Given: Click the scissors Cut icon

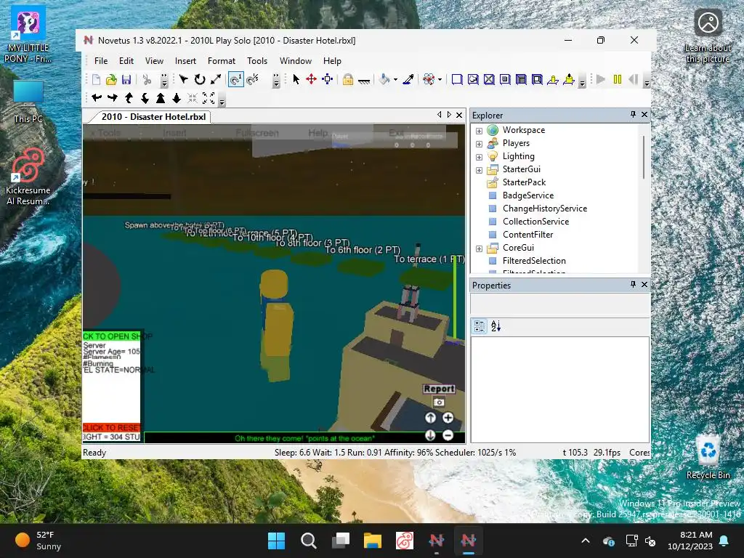Looking at the screenshot, I should pyautogui.click(x=147, y=80).
